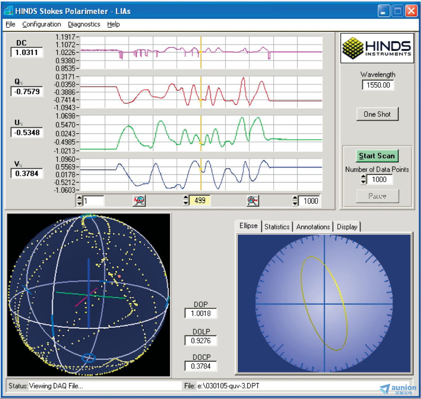Click the file path e:\030105-quv-3.DPT

pyautogui.click(x=228, y=386)
